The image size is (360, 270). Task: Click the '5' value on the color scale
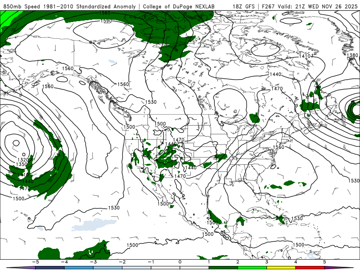[x=324, y=262]
